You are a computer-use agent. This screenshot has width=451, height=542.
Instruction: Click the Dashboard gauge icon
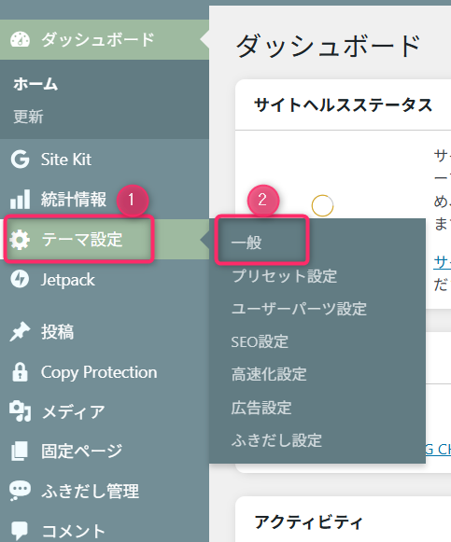(x=20, y=39)
